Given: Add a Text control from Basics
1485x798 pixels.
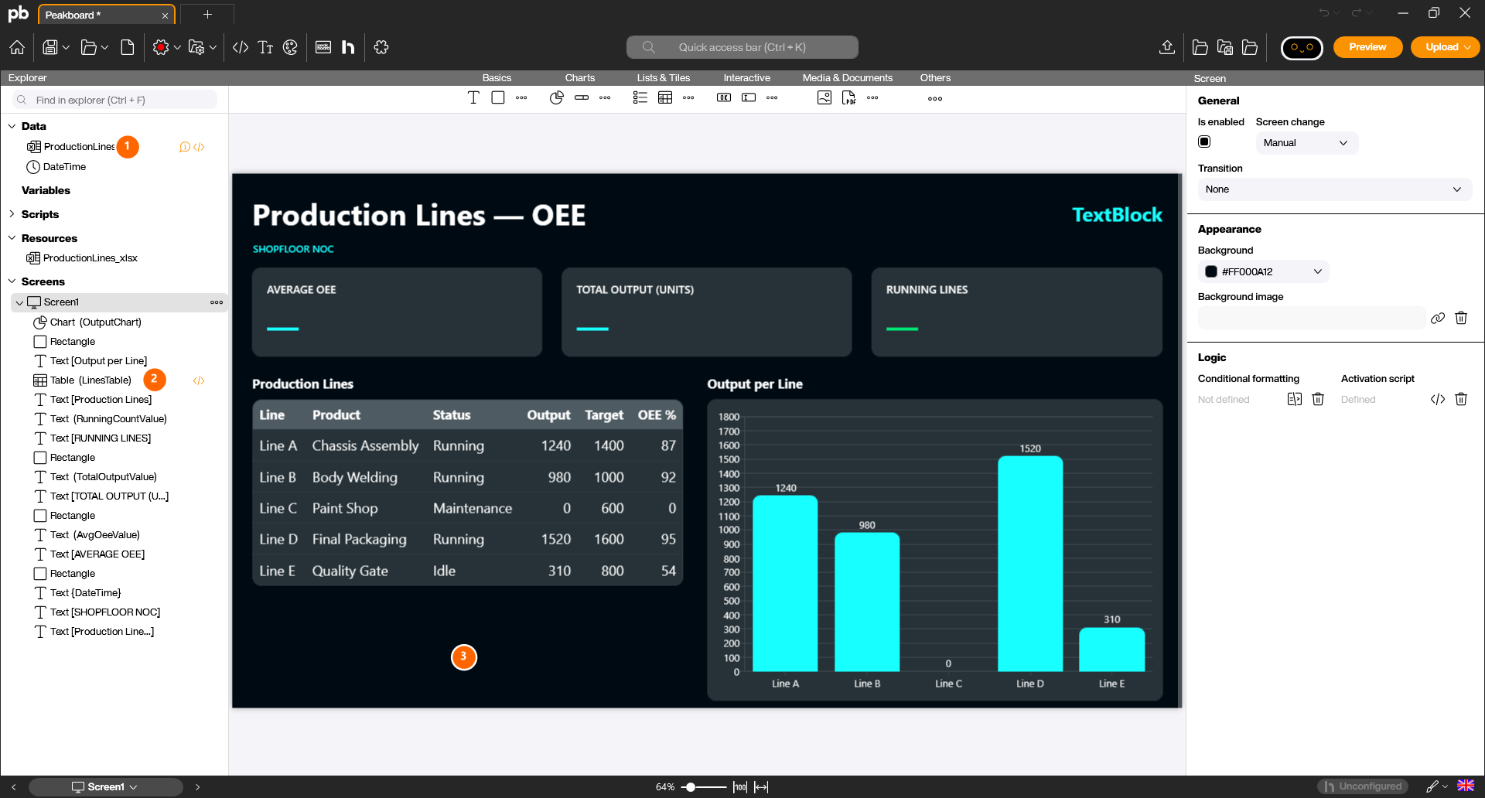Looking at the screenshot, I should (473, 97).
